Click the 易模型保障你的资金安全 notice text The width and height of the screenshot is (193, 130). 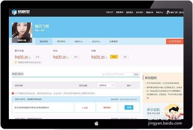coord(30,62)
